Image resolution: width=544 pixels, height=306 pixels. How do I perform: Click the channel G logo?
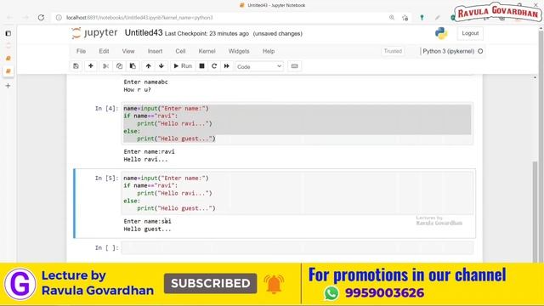(20, 284)
